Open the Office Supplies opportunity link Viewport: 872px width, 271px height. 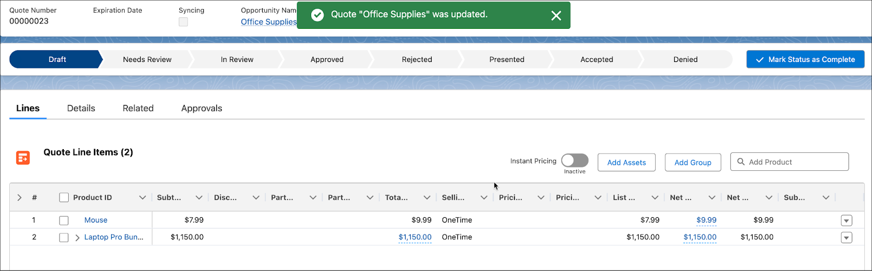pyautogui.click(x=269, y=22)
